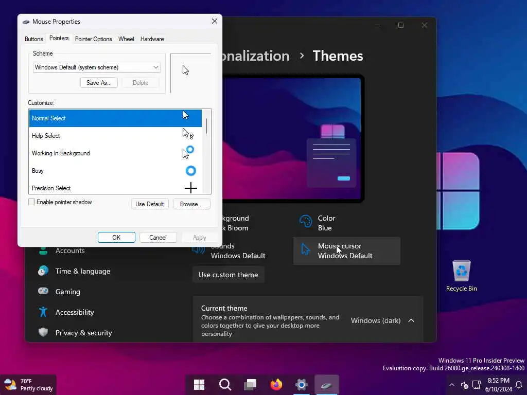
Task: Open taskbar Search
Action: click(225, 385)
